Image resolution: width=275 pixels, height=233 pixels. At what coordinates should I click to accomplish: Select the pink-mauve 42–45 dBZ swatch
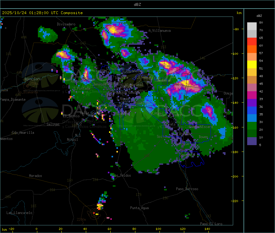[252, 88]
